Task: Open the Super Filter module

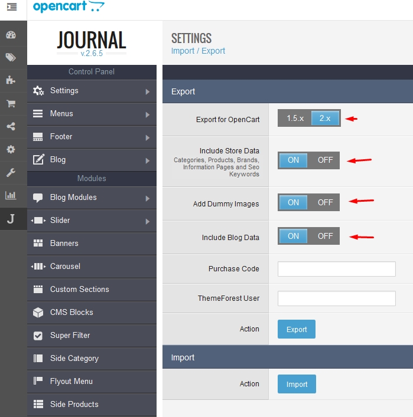Action: (92, 336)
